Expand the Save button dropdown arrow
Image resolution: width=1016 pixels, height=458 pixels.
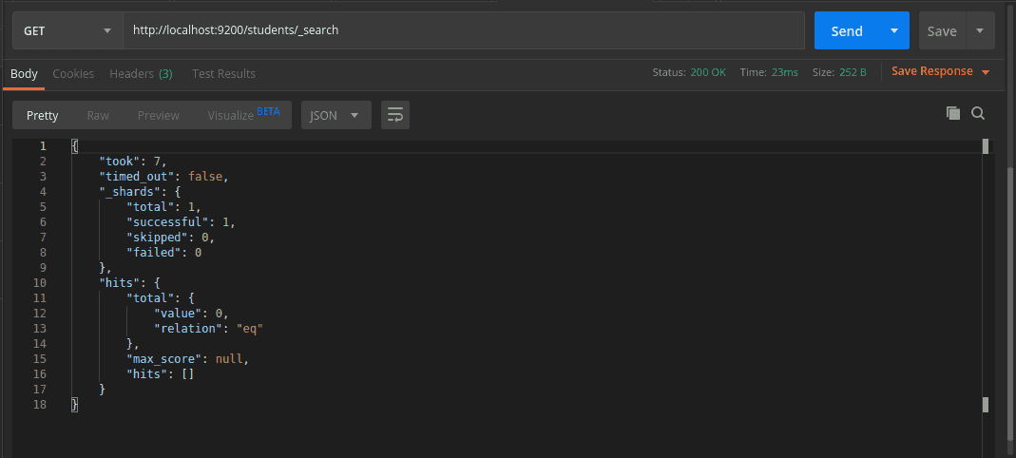point(980,30)
